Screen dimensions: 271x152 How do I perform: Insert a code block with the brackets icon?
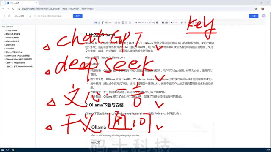pos(147,22)
